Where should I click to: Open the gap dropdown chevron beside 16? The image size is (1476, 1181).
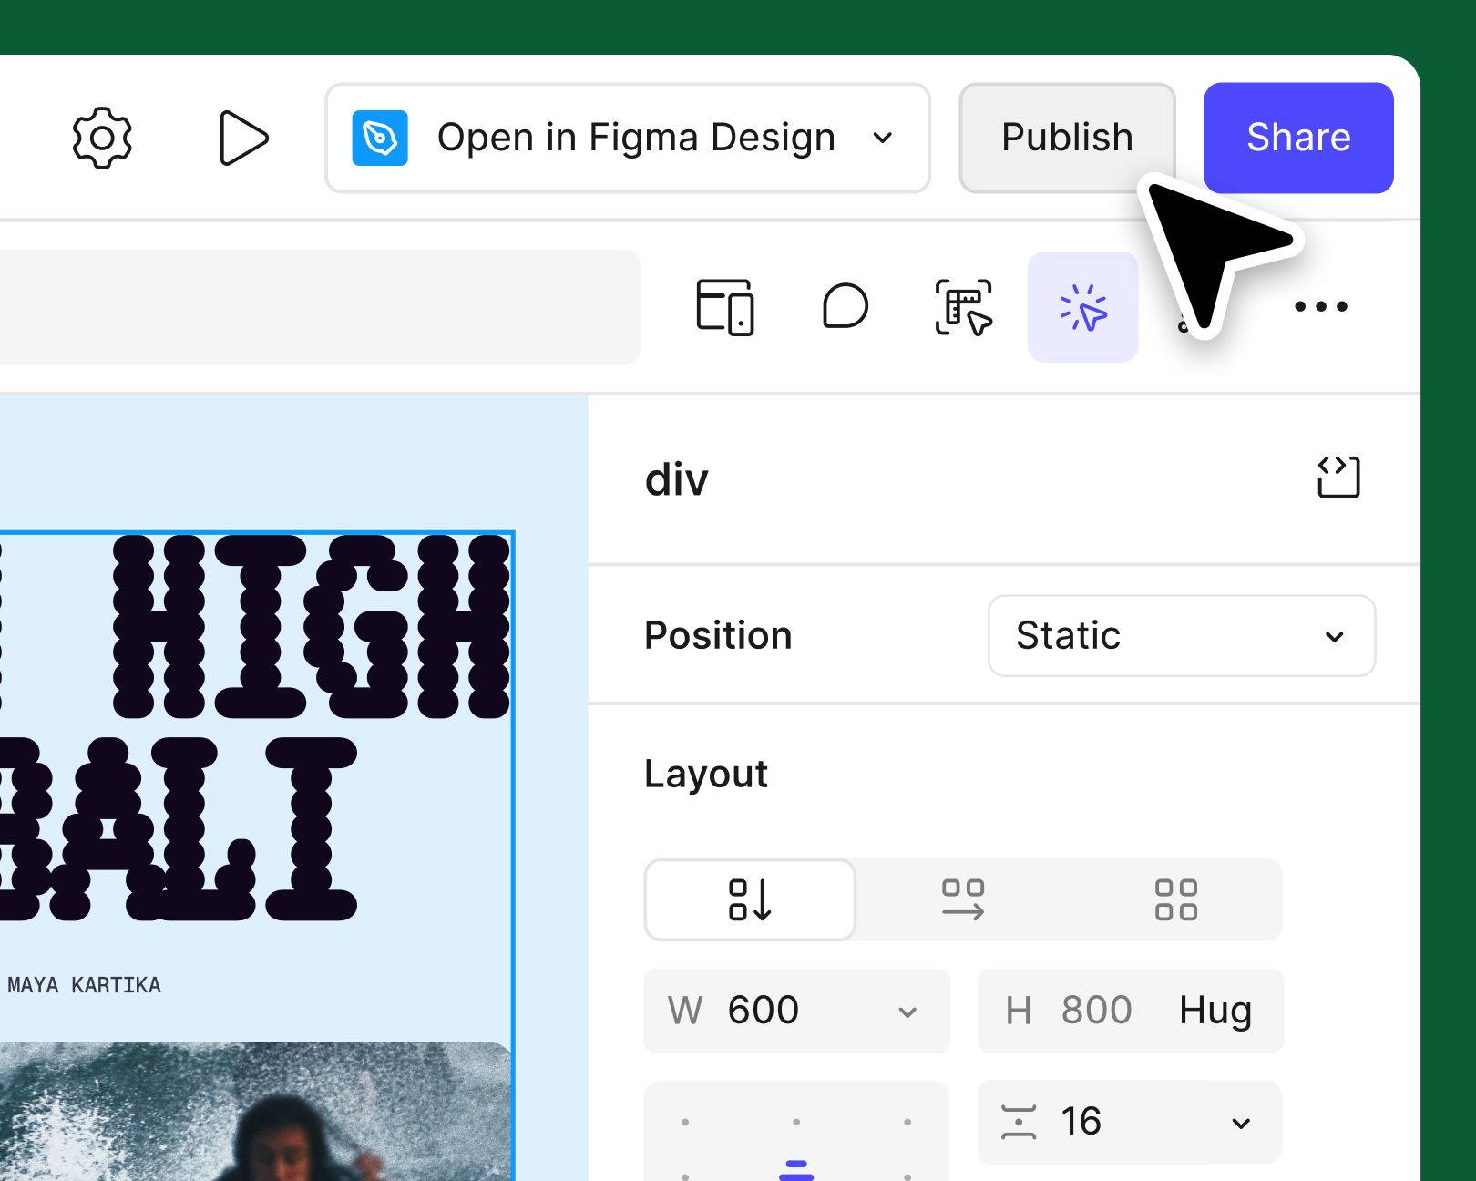click(x=1240, y=1123)
